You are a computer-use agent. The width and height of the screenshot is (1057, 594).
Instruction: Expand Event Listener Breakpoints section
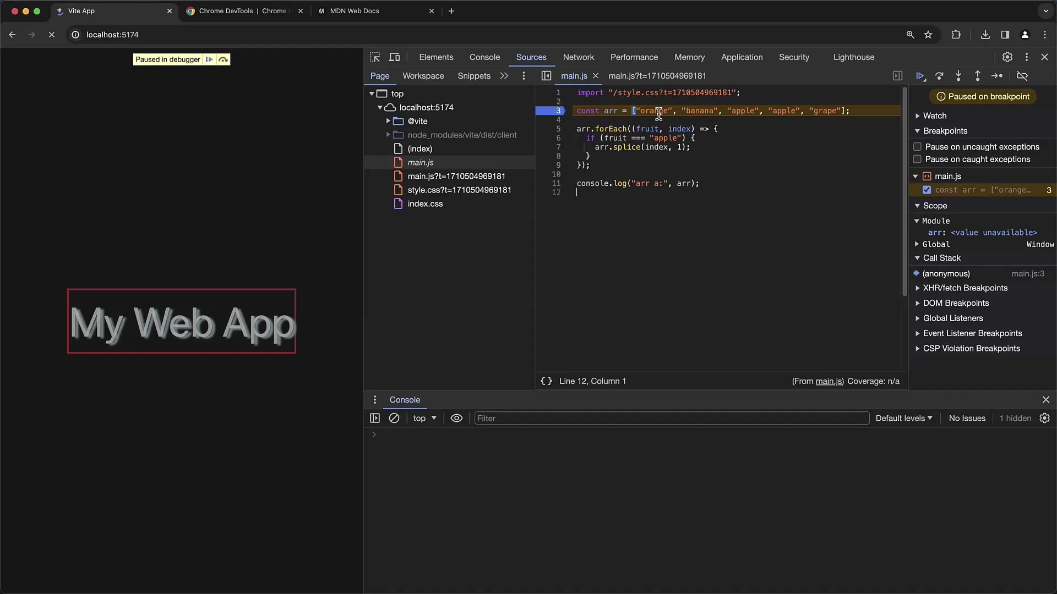[972, 333]
